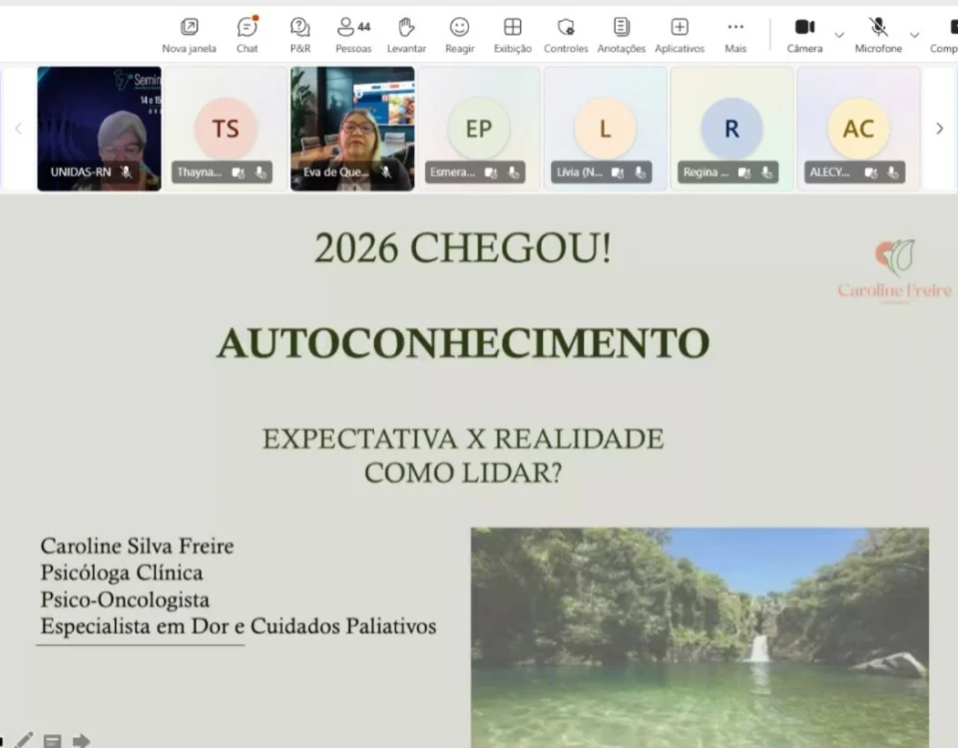Open a new window with Nova janela

[189, 33]
